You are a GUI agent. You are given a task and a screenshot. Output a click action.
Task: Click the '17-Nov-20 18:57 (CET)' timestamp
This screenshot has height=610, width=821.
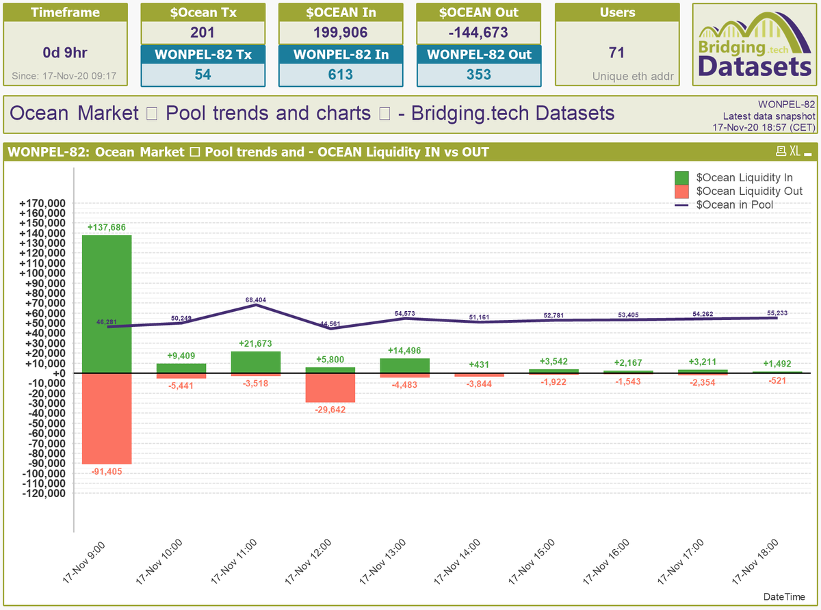[764, 127]
